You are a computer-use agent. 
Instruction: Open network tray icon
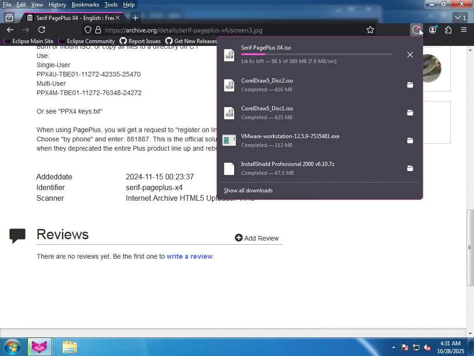coord(416,347)
